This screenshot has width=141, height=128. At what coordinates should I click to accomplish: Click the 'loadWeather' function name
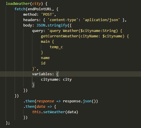(18, 4)
